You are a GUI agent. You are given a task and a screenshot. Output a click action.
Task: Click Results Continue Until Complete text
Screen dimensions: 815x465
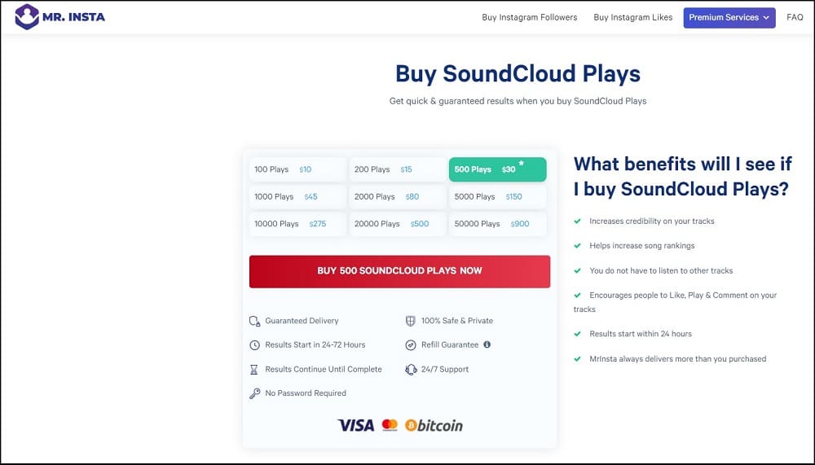coord(324,370)
